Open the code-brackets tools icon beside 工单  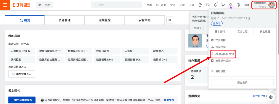200,5
